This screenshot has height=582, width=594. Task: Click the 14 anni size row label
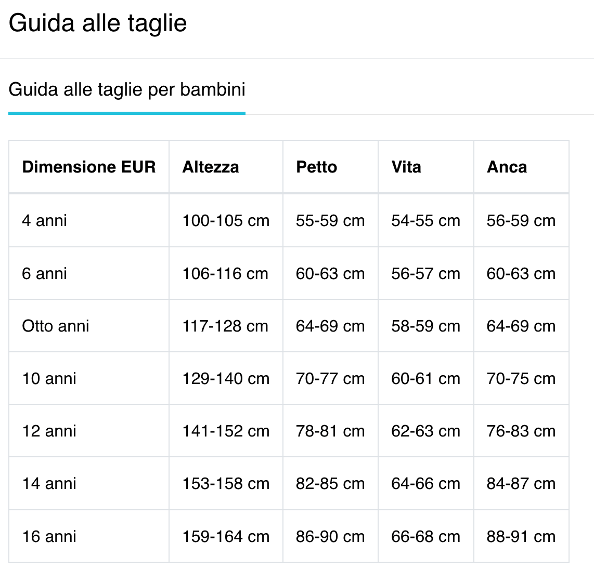49,483
